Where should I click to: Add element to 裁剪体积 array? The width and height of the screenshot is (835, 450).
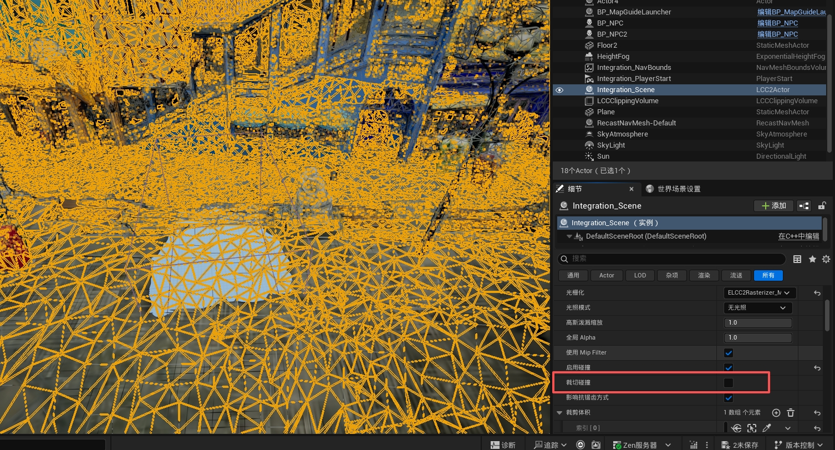776,413
